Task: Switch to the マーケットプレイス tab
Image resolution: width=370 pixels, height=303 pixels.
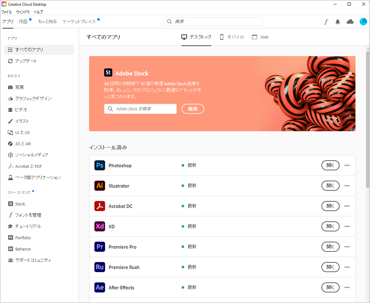Action: tap(79, 21)
